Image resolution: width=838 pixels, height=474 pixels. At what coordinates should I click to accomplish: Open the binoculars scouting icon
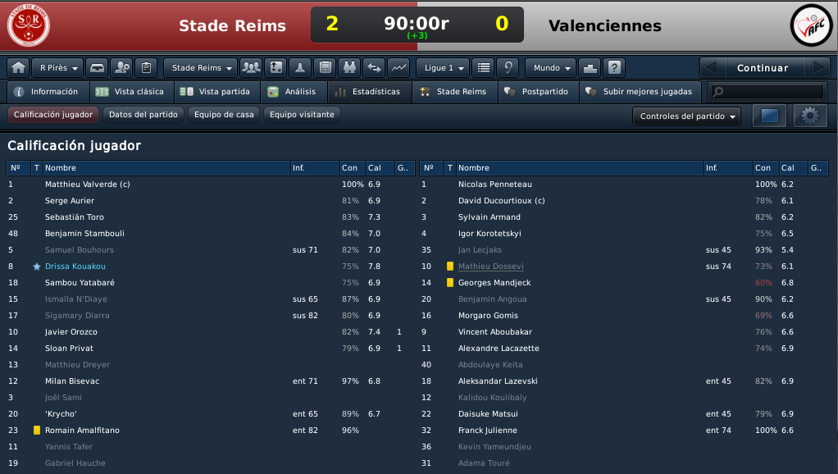pyautogui.click(x=349, y=68)
